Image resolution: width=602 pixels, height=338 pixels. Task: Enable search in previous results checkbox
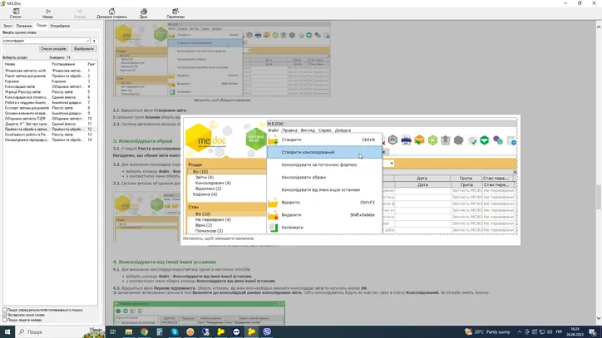[4, 310]
